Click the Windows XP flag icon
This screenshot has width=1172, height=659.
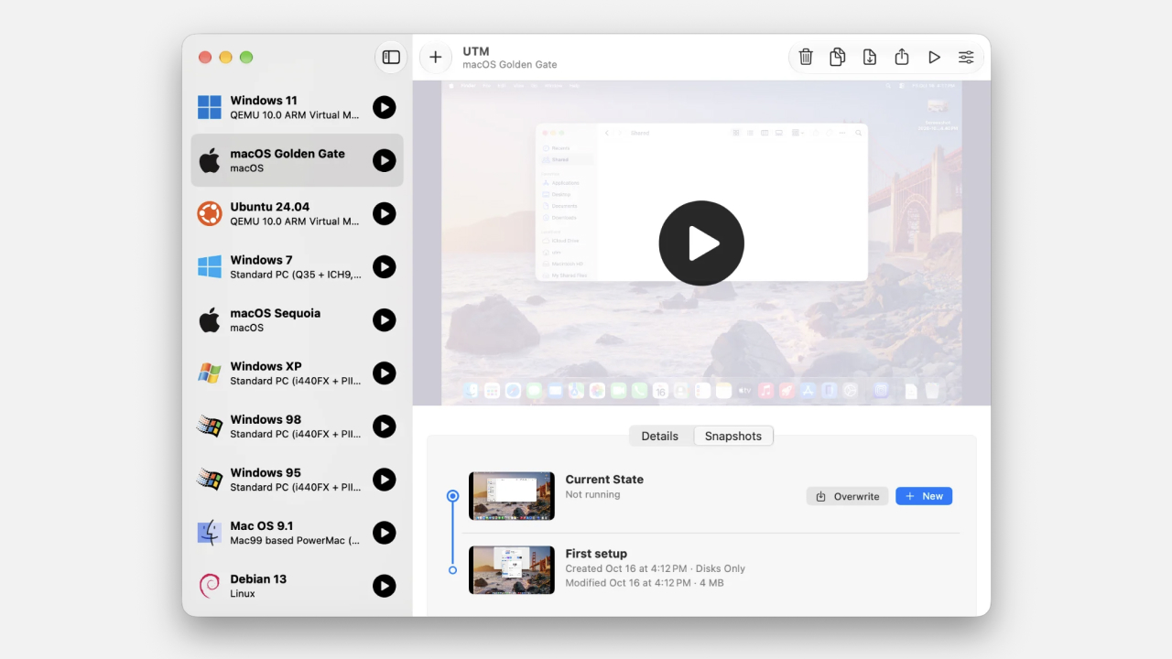(x=210, y=373)
